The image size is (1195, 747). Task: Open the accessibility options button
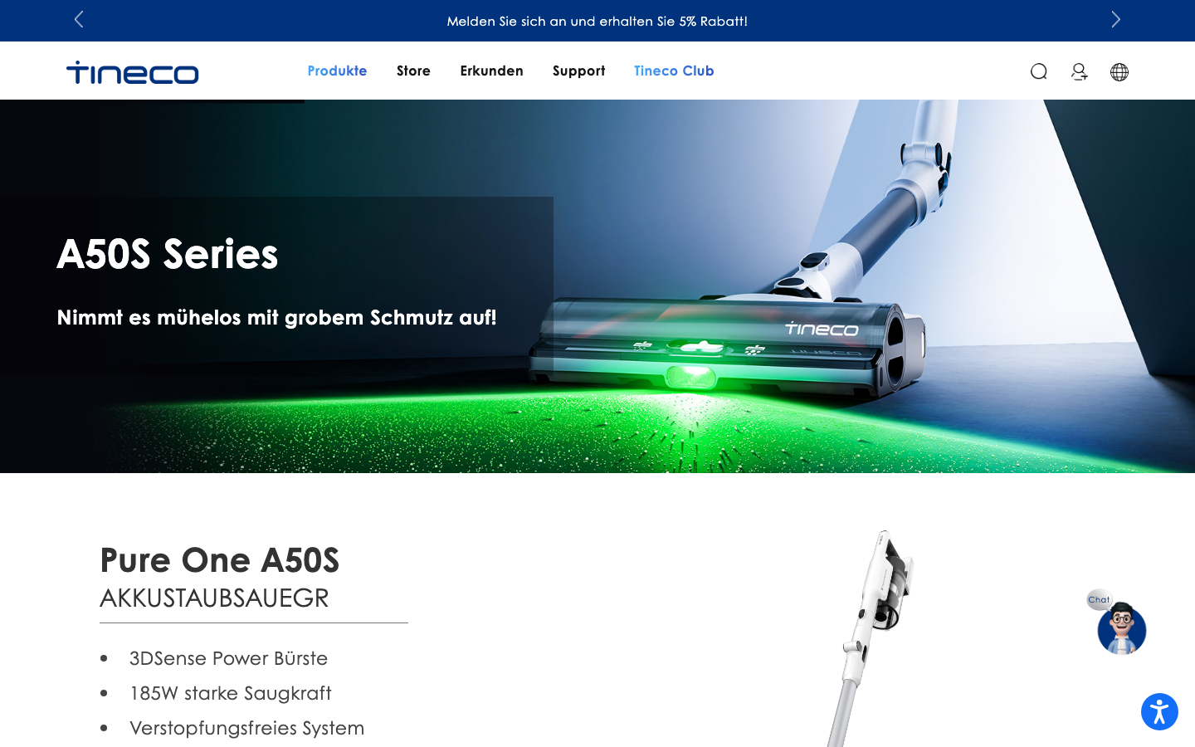tap(1159, 711)
